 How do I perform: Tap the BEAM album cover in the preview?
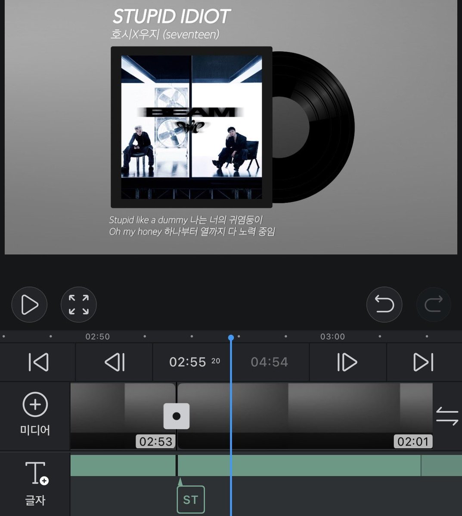192,127
